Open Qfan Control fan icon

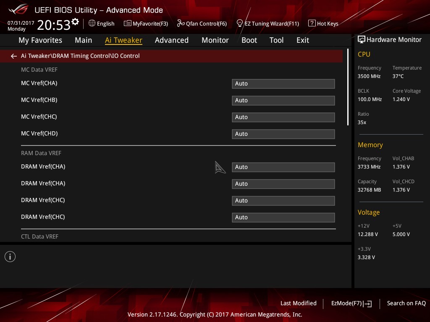(x=181, y=23)
